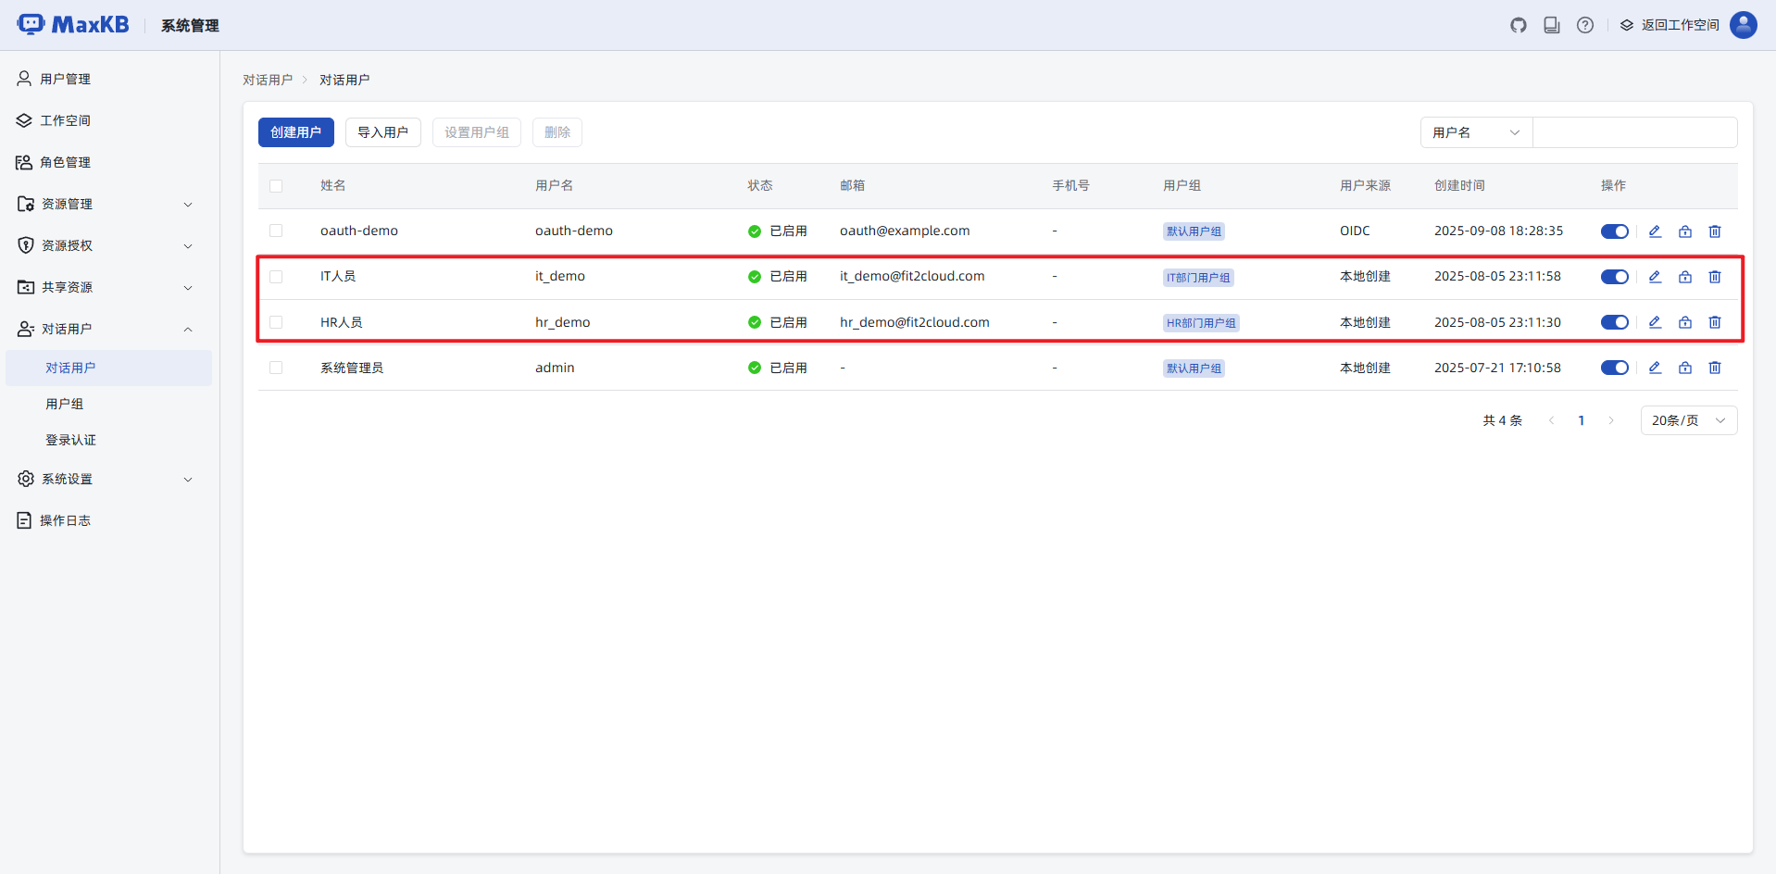Open the 用户名 search filter dropdown
The height and width of the screenshot is (874, 1776).
tap(1476, 132)
